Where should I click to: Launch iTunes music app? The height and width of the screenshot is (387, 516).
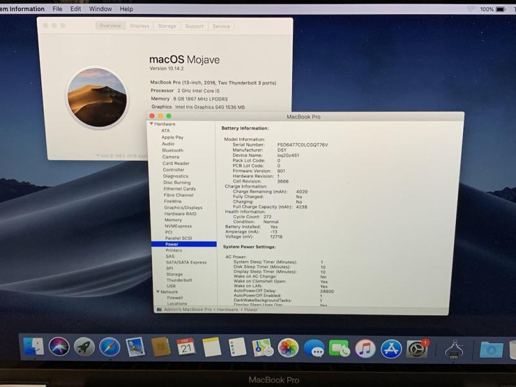(x=365, y=349)
